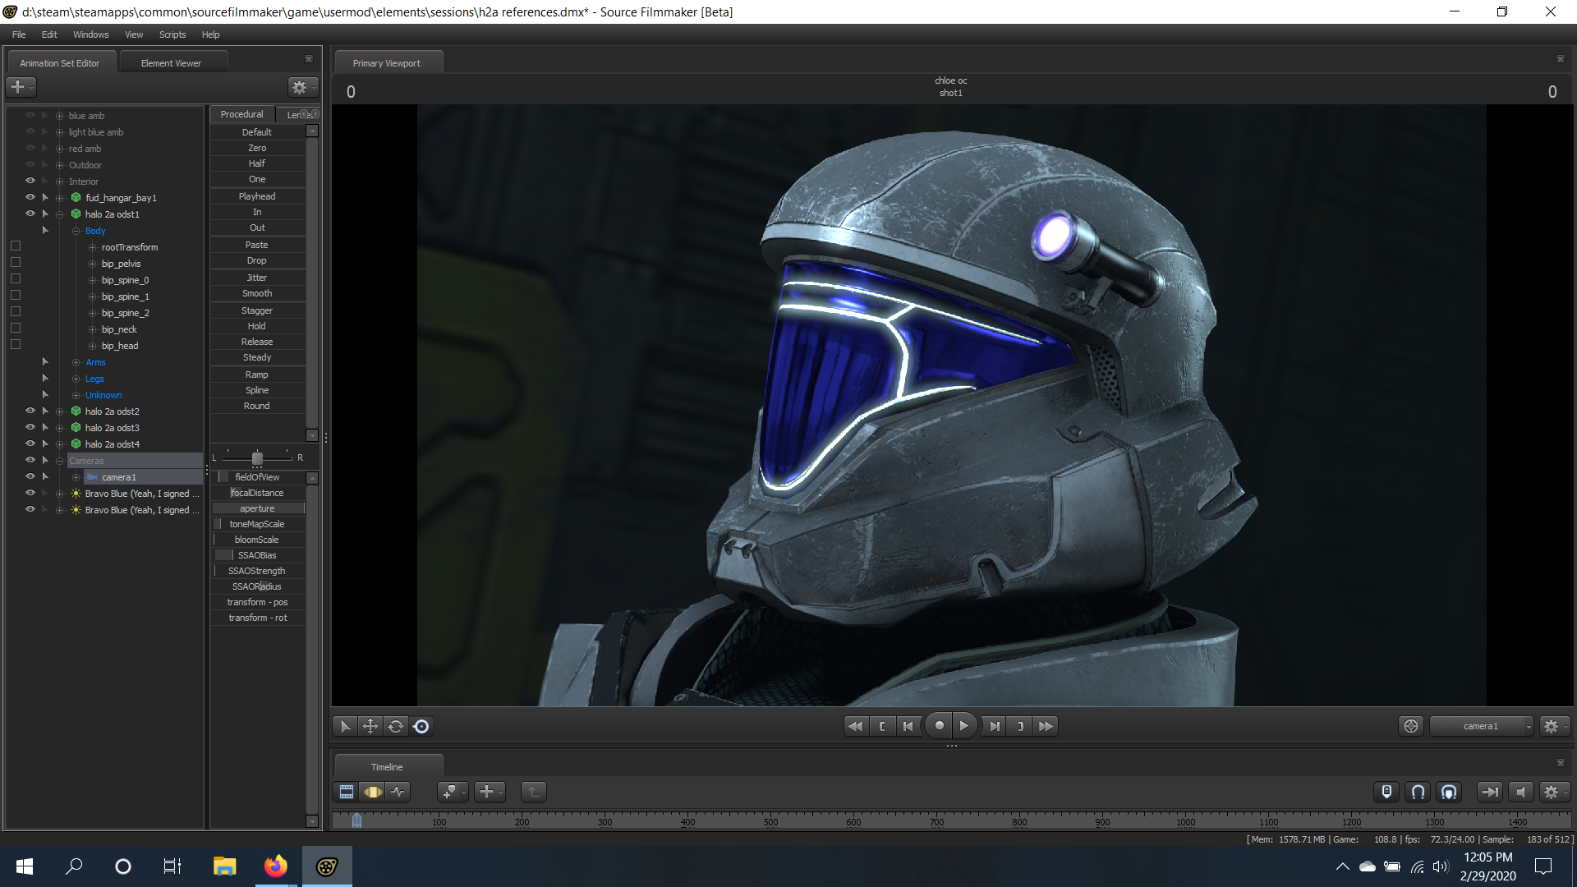Toggle work camera icon beside camera1

(1411, 726)
